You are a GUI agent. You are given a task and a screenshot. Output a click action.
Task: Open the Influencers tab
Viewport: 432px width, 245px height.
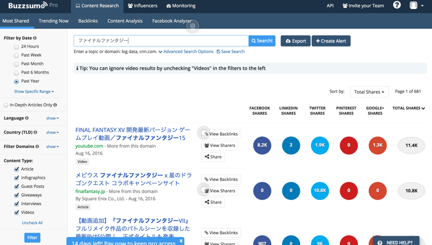coord(143,6)
